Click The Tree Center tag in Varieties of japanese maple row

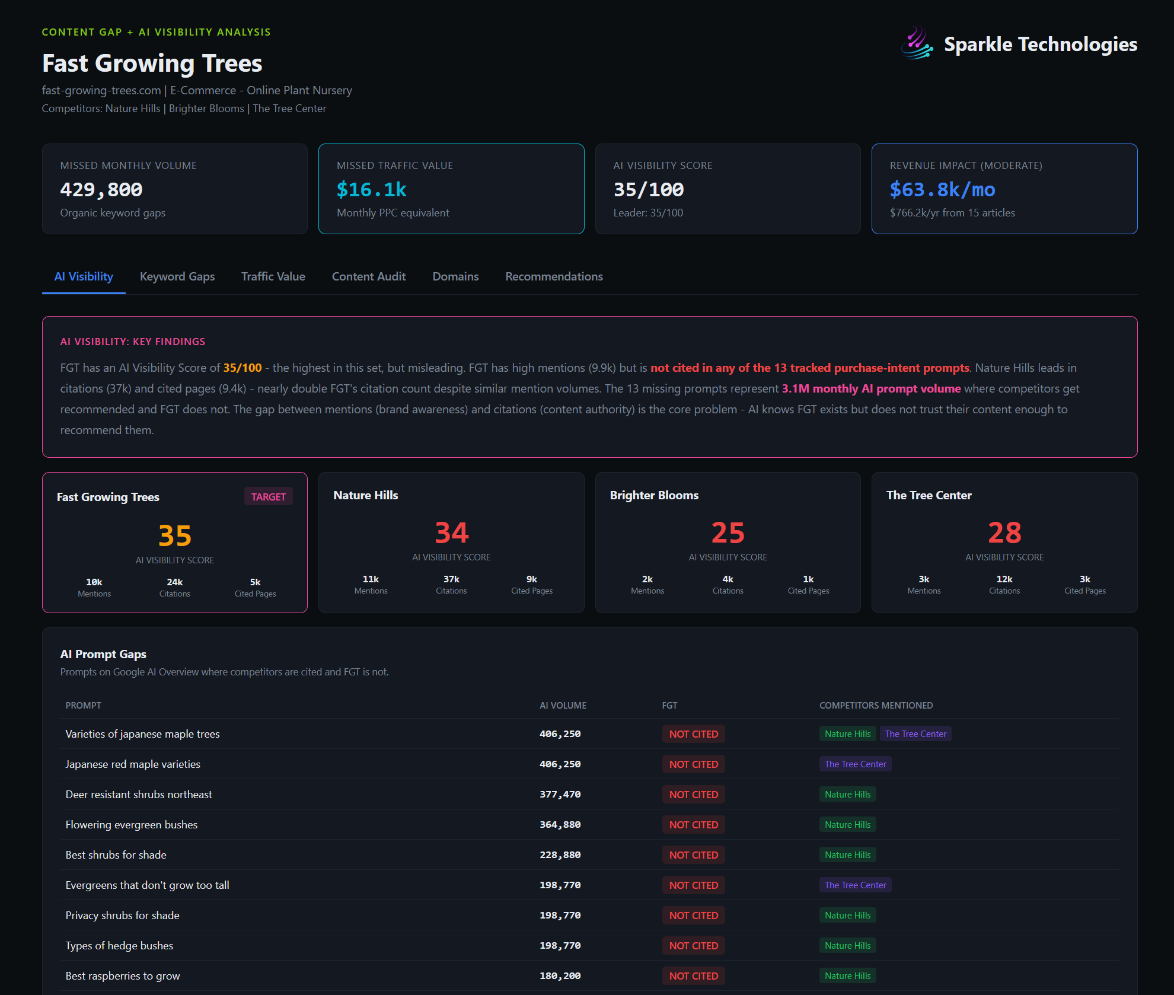coord(915,734)
